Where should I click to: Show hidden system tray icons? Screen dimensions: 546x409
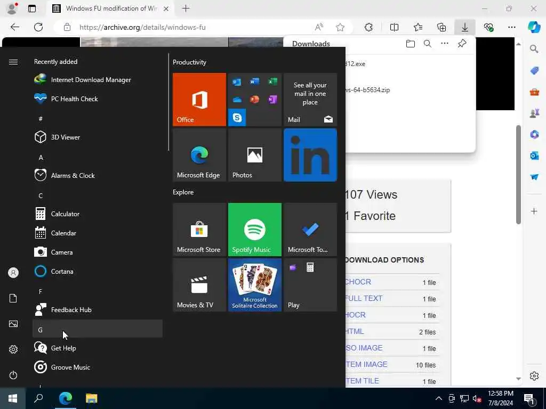(439, 398)
